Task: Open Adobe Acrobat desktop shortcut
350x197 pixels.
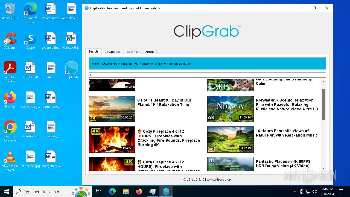Action: pyautogui.click(x=10, y=72)
